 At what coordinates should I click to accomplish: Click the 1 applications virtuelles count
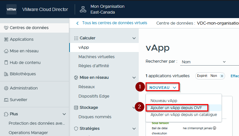coord(168,76)
